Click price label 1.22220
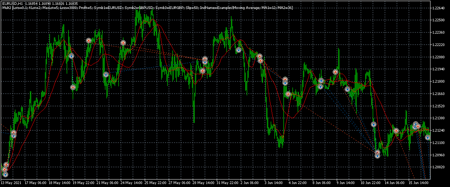Image resolution: width=450 pixels, height=187 pixels. [x=438, y=45]
